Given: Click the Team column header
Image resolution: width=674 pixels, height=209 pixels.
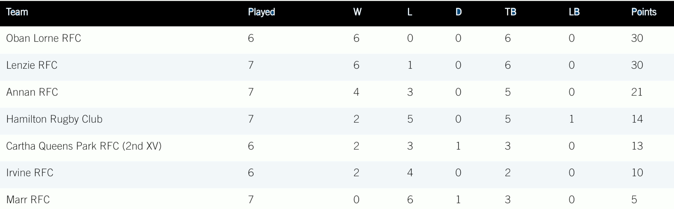Looking at the screenshot, I should coord(17,12).
